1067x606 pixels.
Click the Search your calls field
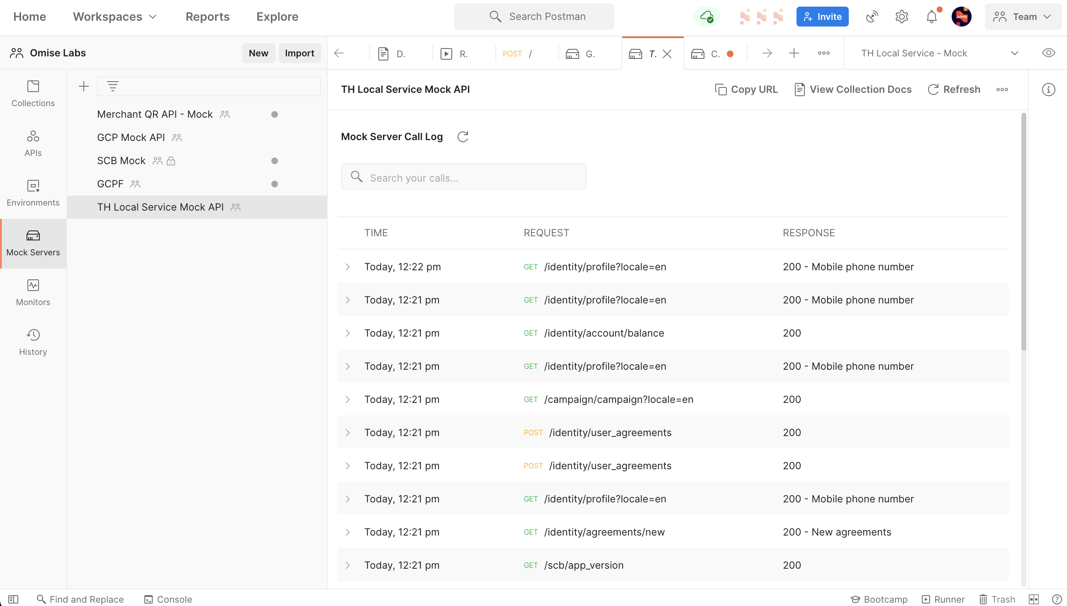coord(463,178)
